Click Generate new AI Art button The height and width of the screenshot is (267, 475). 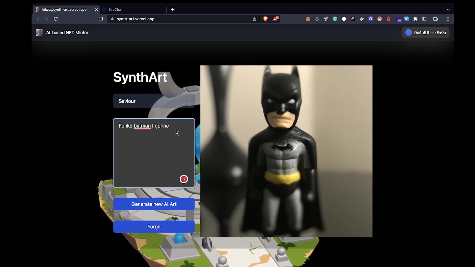tap(154, 204)
